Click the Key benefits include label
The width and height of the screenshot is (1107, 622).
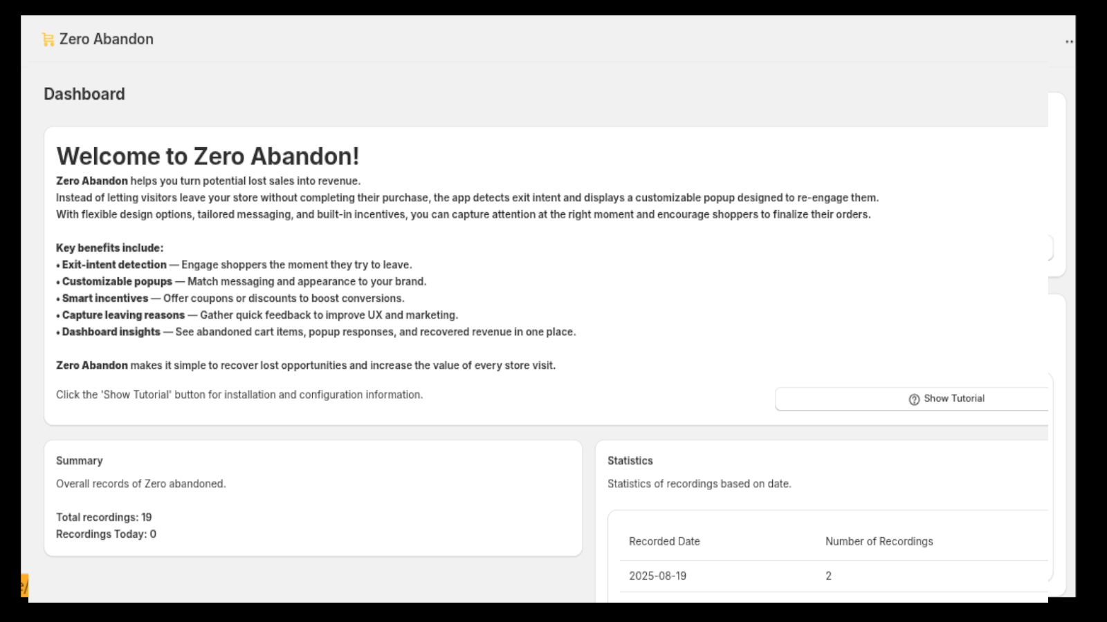tap(111, 247)
